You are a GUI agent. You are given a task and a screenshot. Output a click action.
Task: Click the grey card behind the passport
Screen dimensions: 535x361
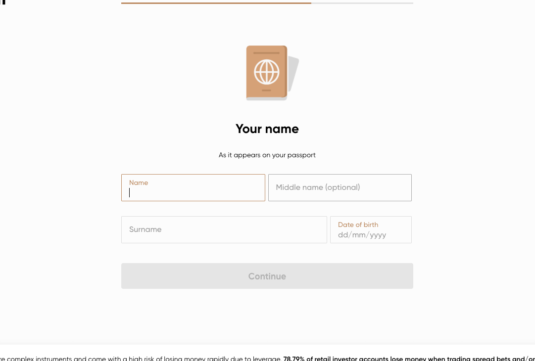point(293,74)
